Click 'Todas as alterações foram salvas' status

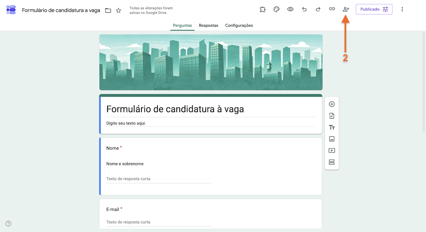pyautogui.click(x=151, y=10)
